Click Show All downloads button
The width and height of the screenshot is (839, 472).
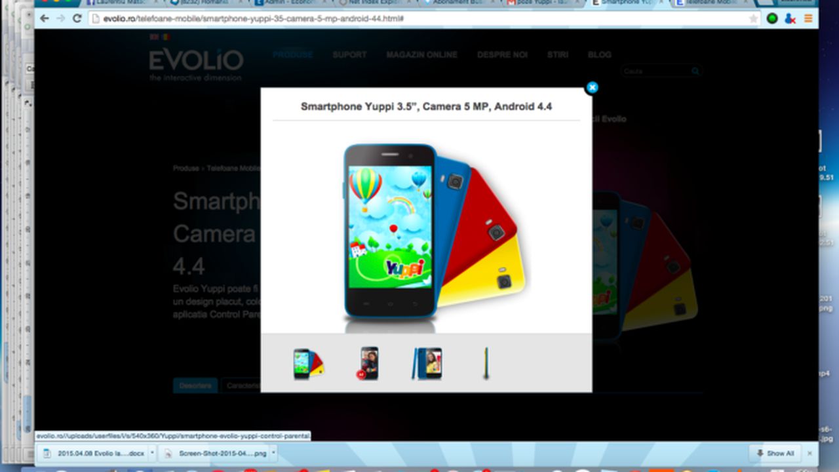pyautogui.click(x=775, y=453)
